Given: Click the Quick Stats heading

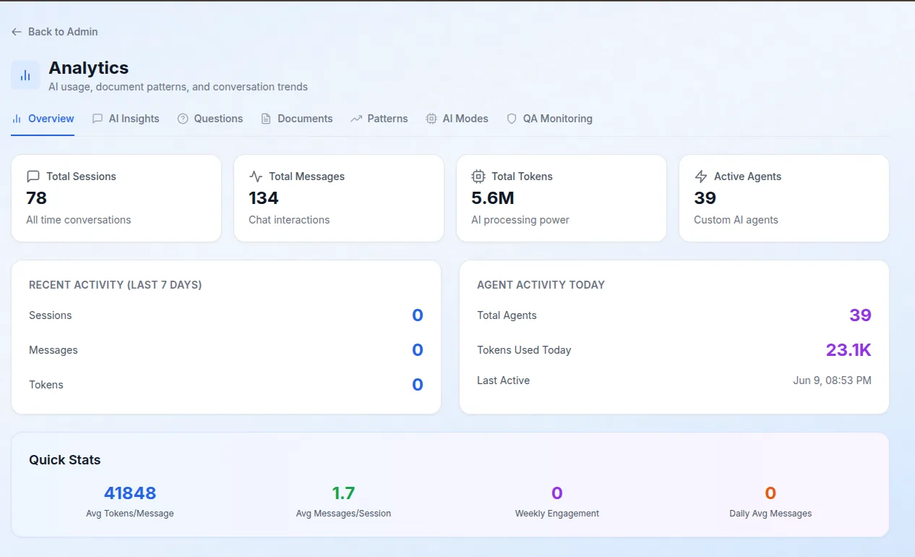Looking at the screenshot, I should click(65, 460).
